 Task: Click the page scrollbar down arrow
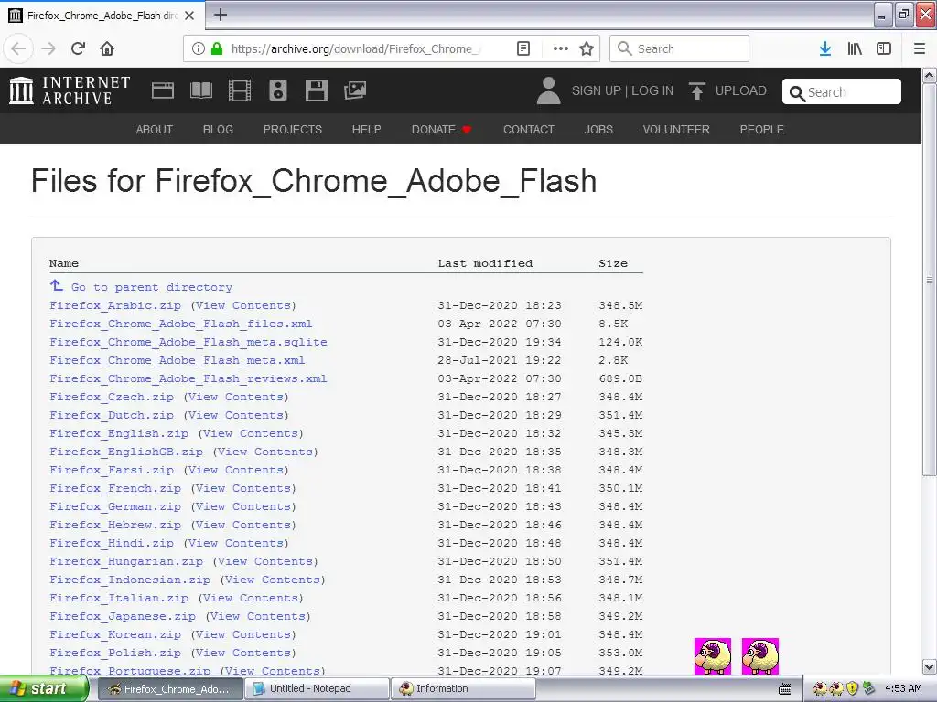(930, 666)
